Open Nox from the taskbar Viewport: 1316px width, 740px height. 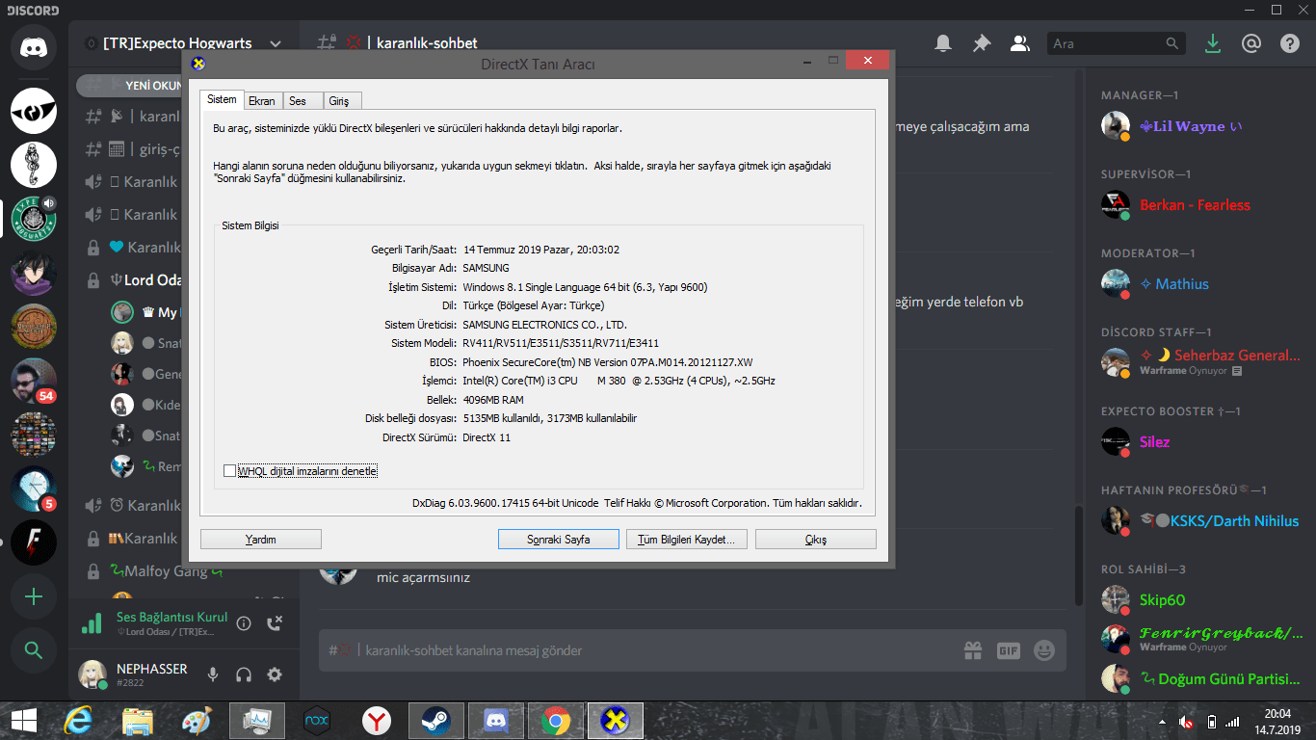coord(317,721)
